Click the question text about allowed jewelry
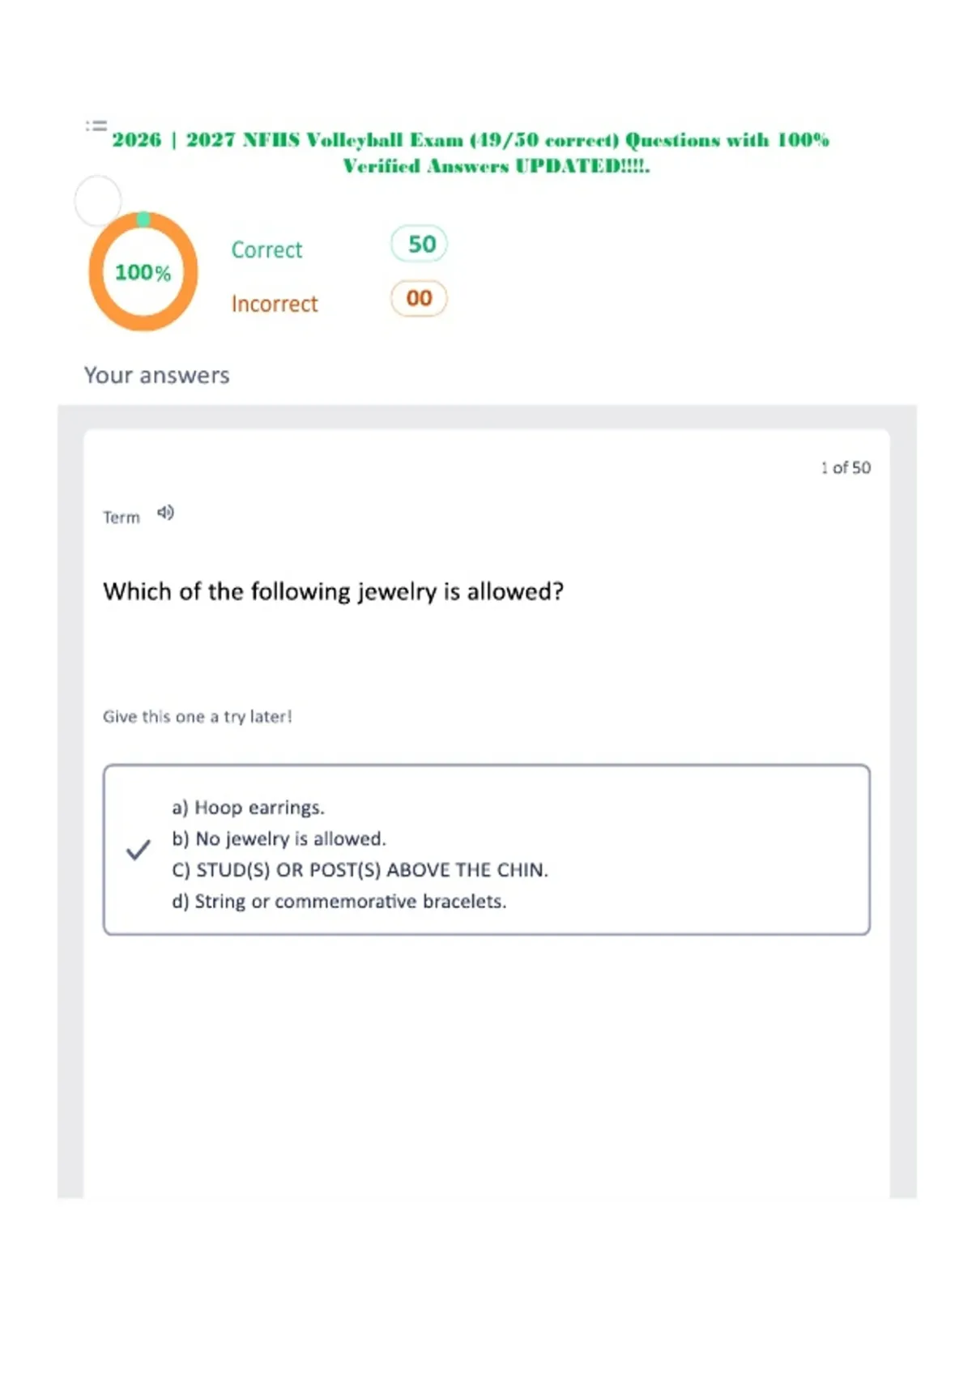 333,591
